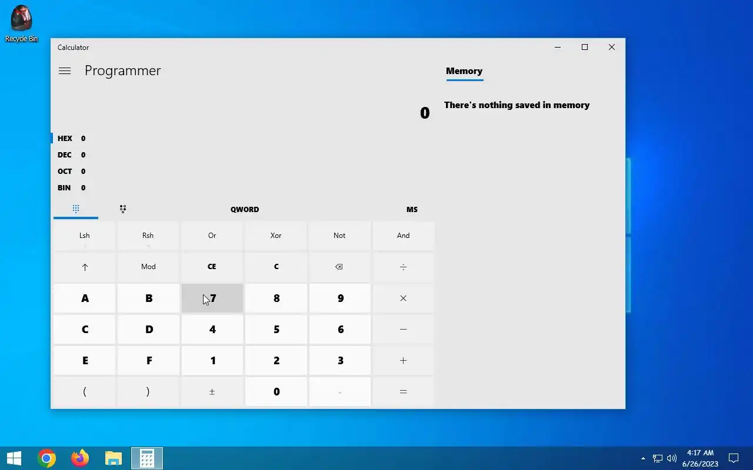Click the Mod operator key
The image size is (753, 470).
[148, 267]
